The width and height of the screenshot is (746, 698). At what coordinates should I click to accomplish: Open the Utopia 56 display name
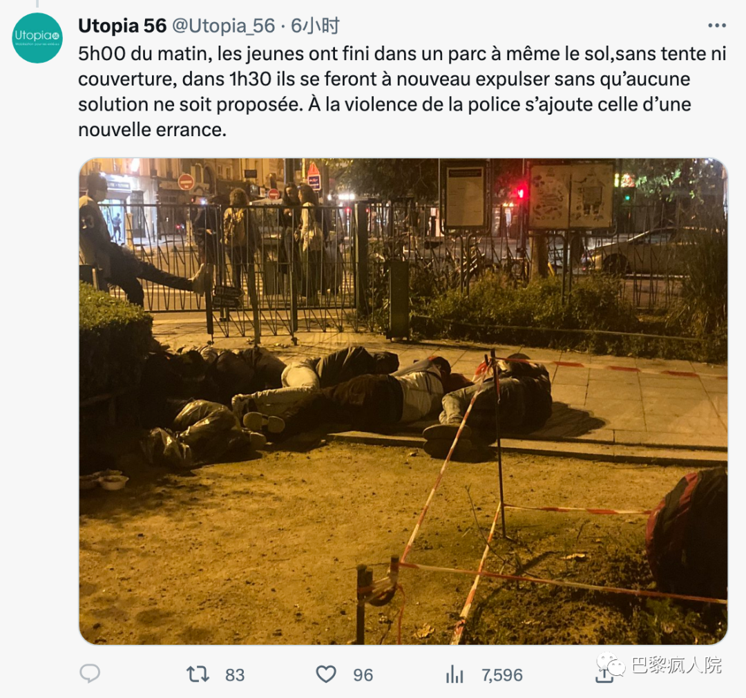122,26
